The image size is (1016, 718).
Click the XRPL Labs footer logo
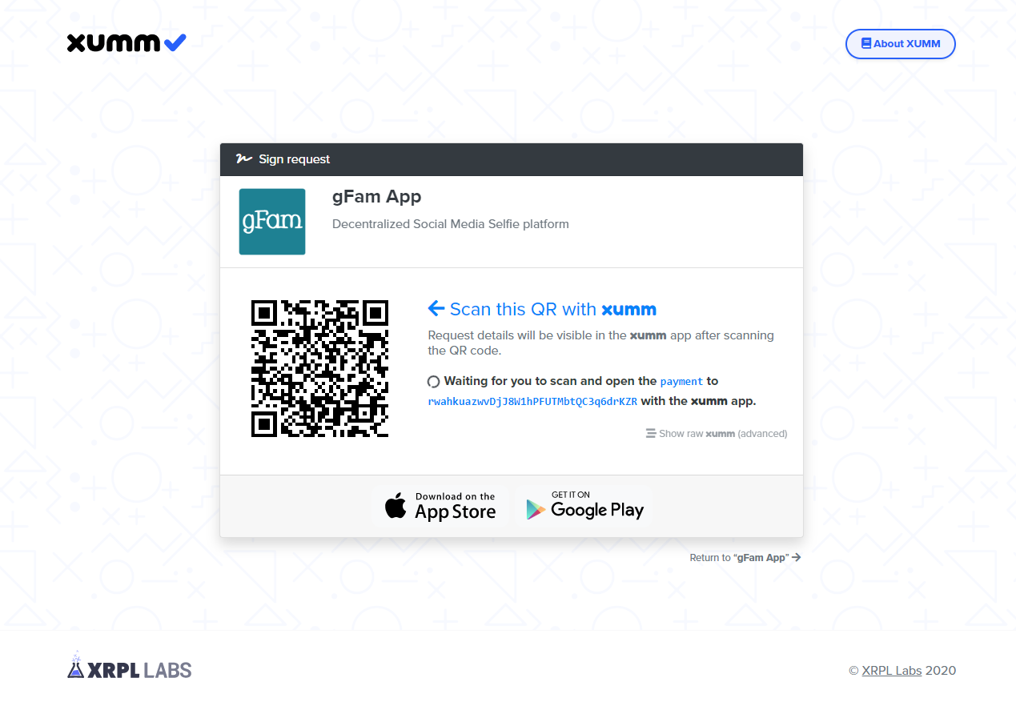130,666
